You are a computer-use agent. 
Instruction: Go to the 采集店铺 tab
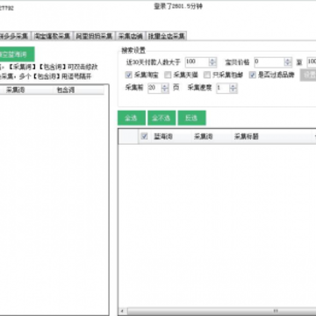[131, 36]
